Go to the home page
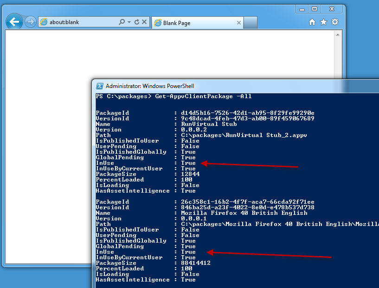The height and width of the screenshot is (288, 379). pos(312,22)
